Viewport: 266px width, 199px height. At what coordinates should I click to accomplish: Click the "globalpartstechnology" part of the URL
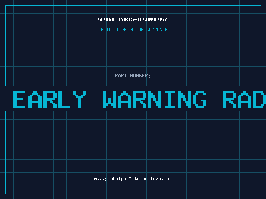[133, 179]
